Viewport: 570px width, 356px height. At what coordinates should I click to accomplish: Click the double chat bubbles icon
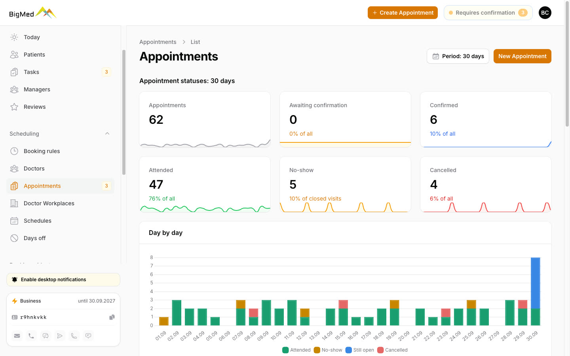pyautogui.click(x=46, y=336)
